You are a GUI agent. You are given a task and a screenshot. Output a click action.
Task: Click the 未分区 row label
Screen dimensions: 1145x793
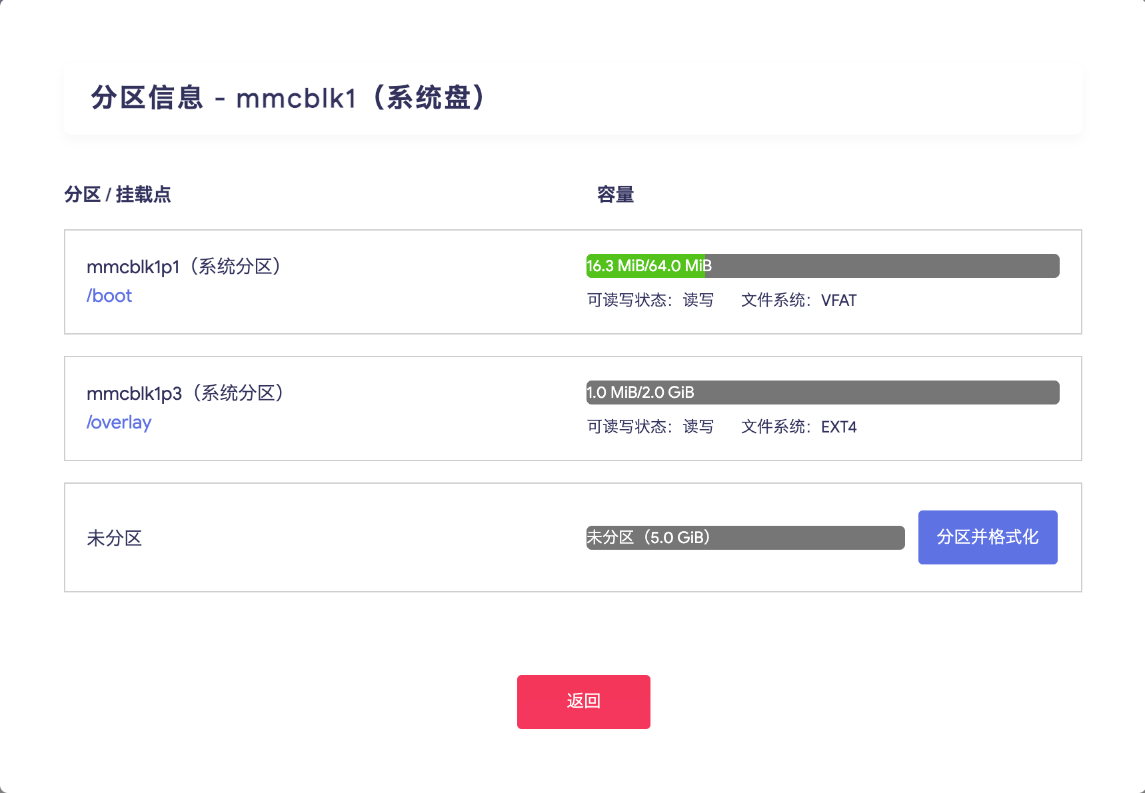(115, 538)
